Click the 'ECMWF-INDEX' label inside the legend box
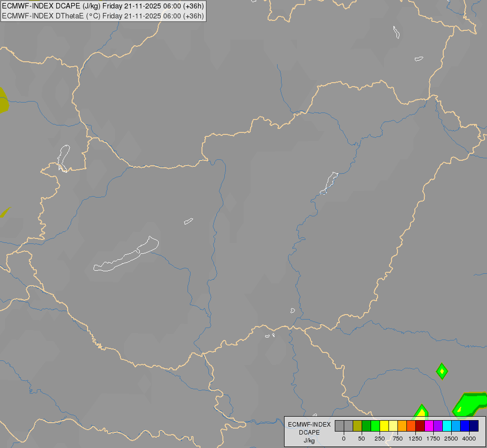487x448 pixels. [309, 425]
